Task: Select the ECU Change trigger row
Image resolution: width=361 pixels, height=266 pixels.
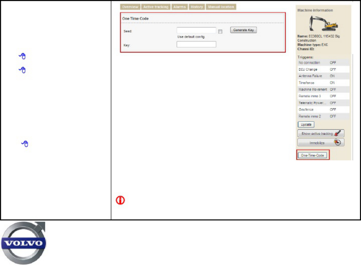Action: coord(323,69)
